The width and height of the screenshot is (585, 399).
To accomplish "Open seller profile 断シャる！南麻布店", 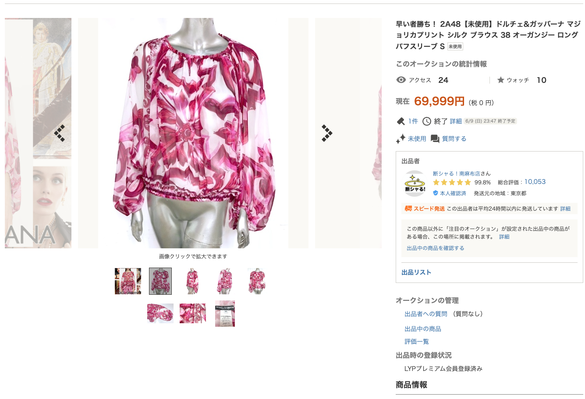I will (457, 173).
